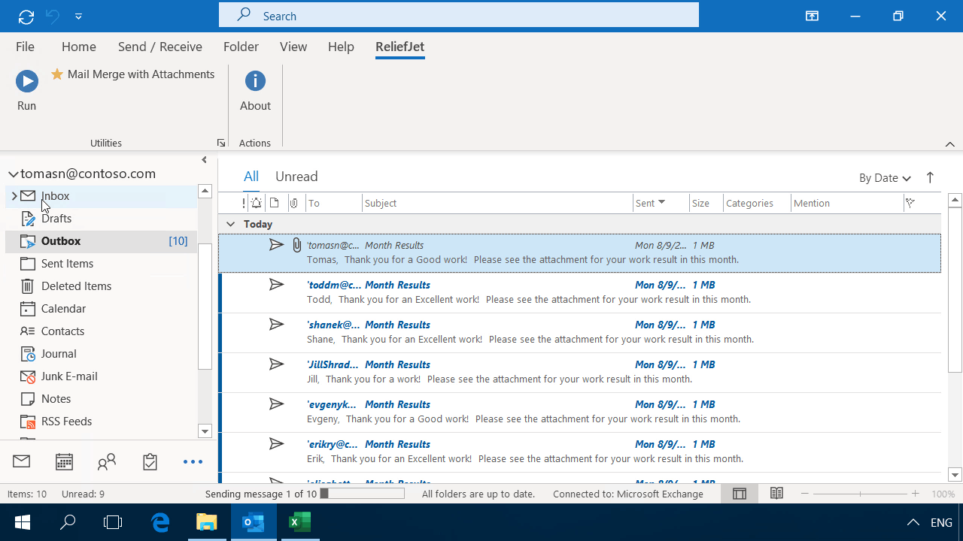The width and height of the screenshot is (963, 541).
Task: Collapse the tomasn@contoso.com account
Action: point(13,173)
